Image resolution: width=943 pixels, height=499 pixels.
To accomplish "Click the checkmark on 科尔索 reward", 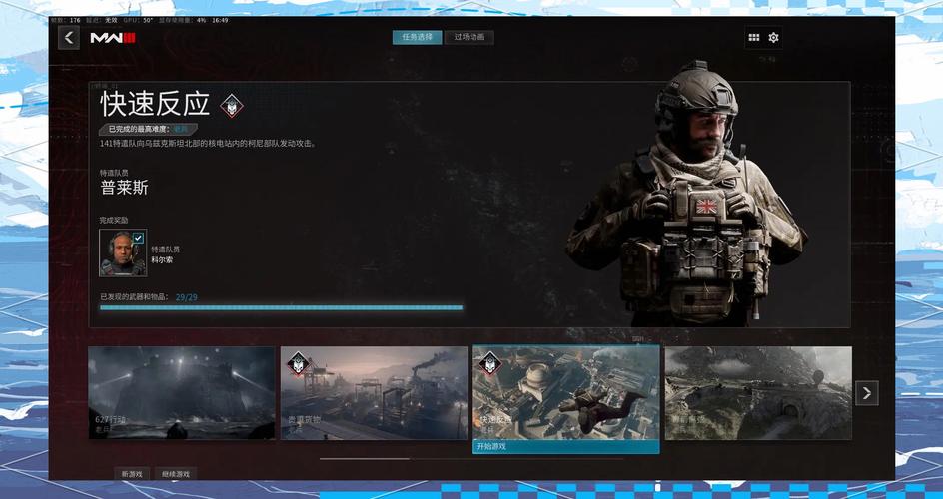I will coord(138,238).
